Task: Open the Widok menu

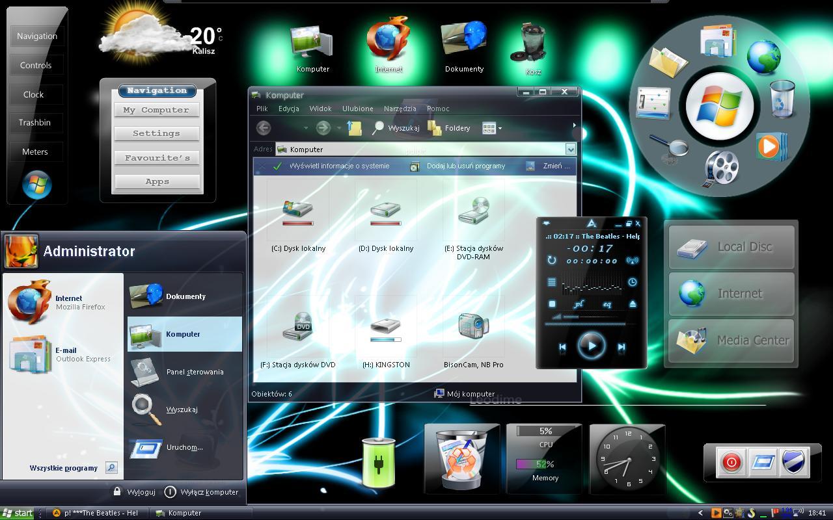Action: 320,109
